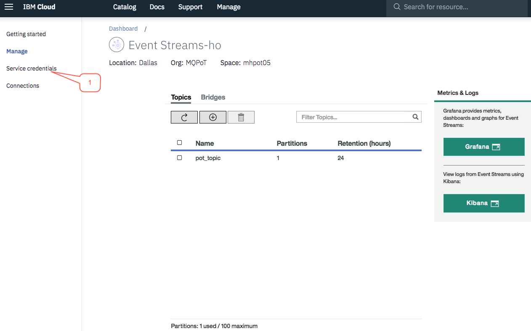
Task: Open Connections in the sidebar
Action: [23, 86]
